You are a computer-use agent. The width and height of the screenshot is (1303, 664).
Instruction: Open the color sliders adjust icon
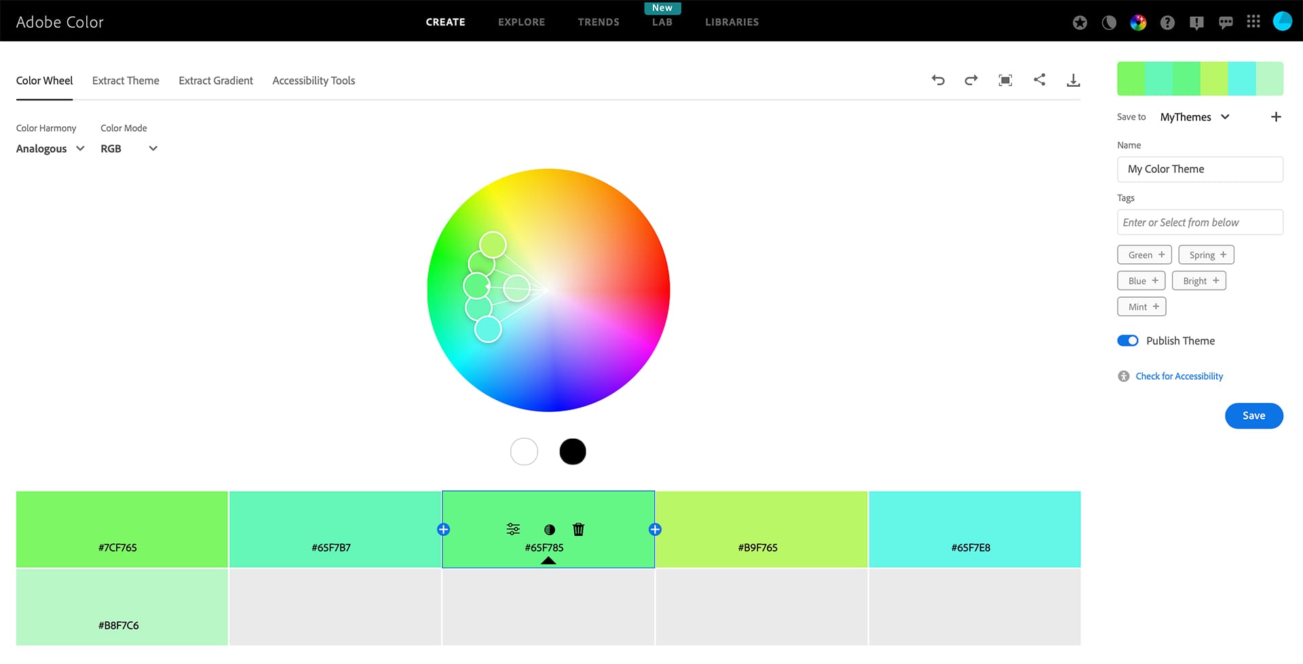click(x=513, y=529)
